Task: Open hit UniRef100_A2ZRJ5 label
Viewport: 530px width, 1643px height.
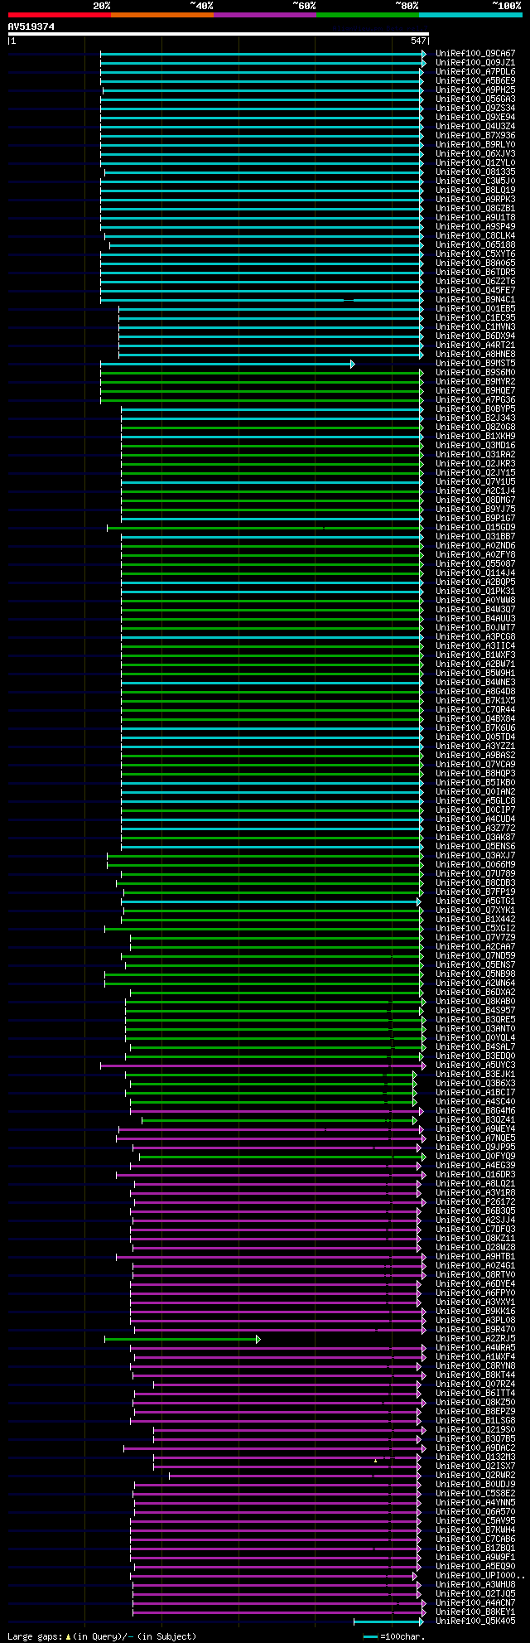Action: coord(475,1339)
